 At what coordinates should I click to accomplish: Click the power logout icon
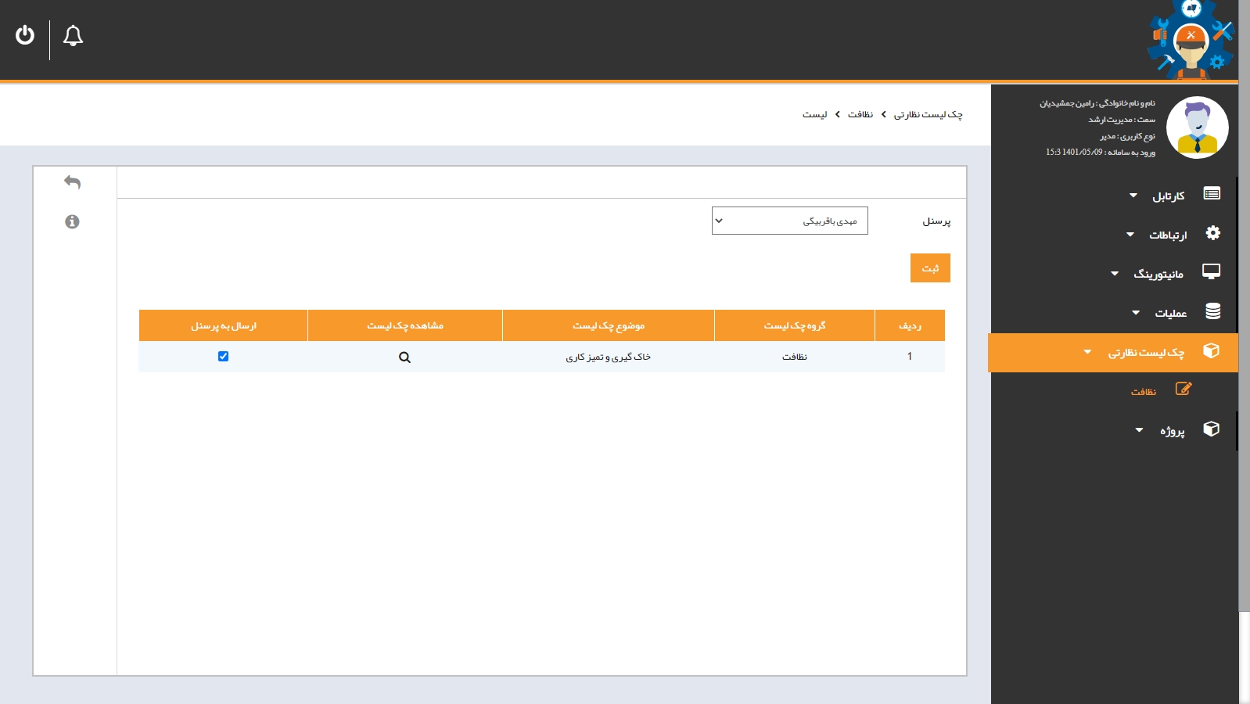[x=25, y=35]
